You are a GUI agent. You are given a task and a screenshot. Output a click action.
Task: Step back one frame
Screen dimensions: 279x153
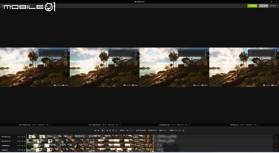[x=98, y=130]
